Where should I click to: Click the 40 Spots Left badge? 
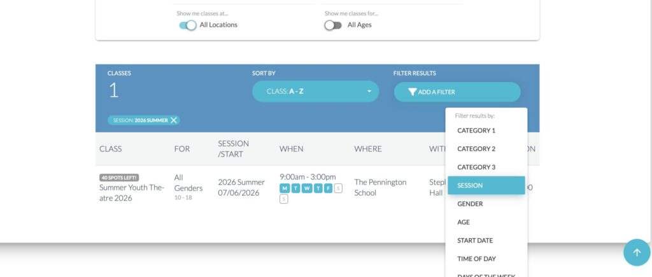pos(119,178)
